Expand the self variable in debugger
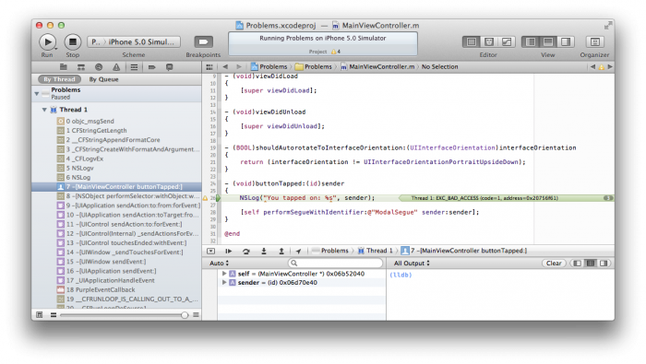The height and width of the screenshot is (364, 646). [x=224, y=274]
